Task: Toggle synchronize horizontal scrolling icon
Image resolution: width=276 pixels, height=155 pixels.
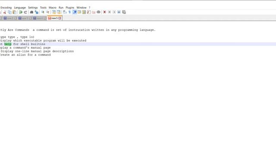Action: coord(59,12)
